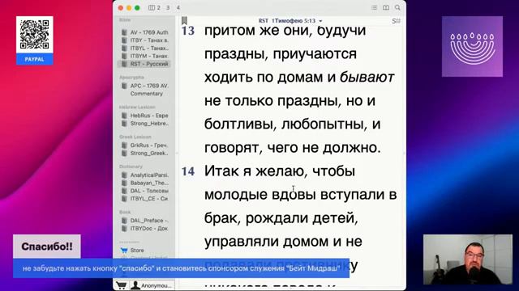519x291 pixels.
Task: Open the book reading icon in toolbar
Action: click(386, 7)
